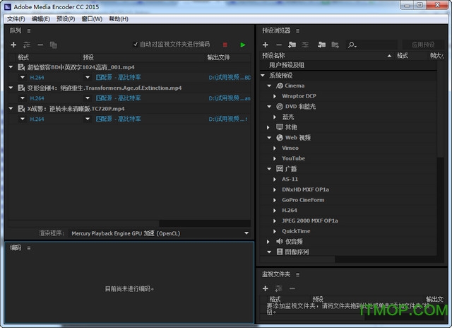452x328 pixels.
Task: Click preset search input field
Action: pos(378,45)
